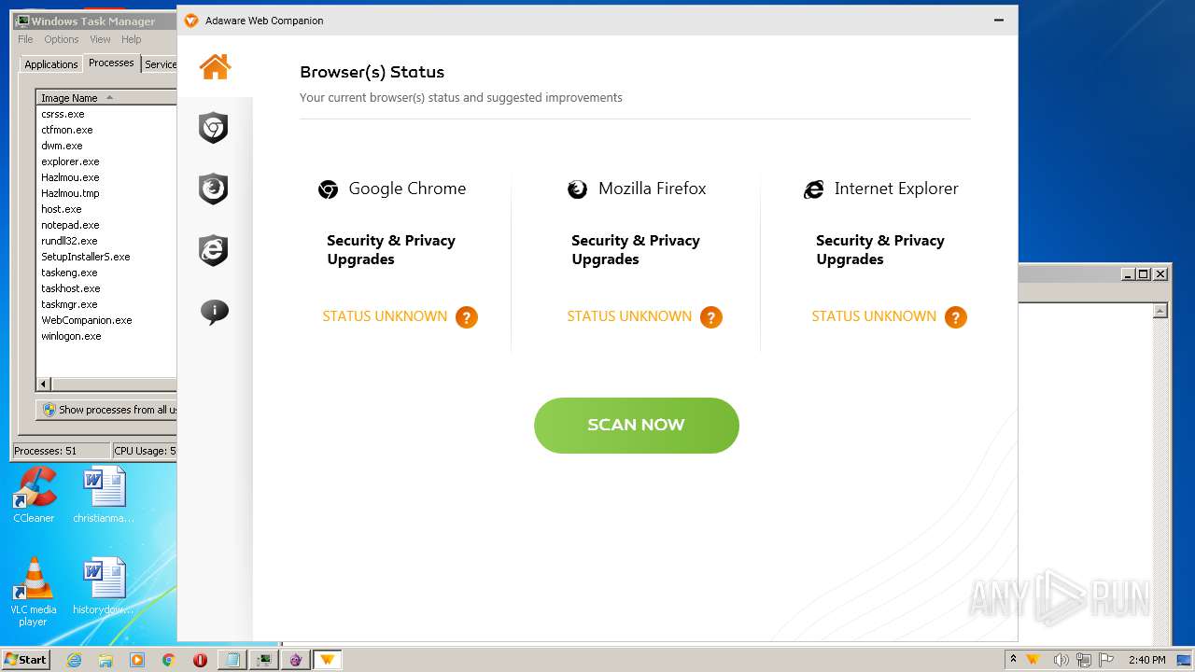Switch to Web Companion taskbar button
The width and height of the screenshot is (1195, 672).
tap(327, 660)
